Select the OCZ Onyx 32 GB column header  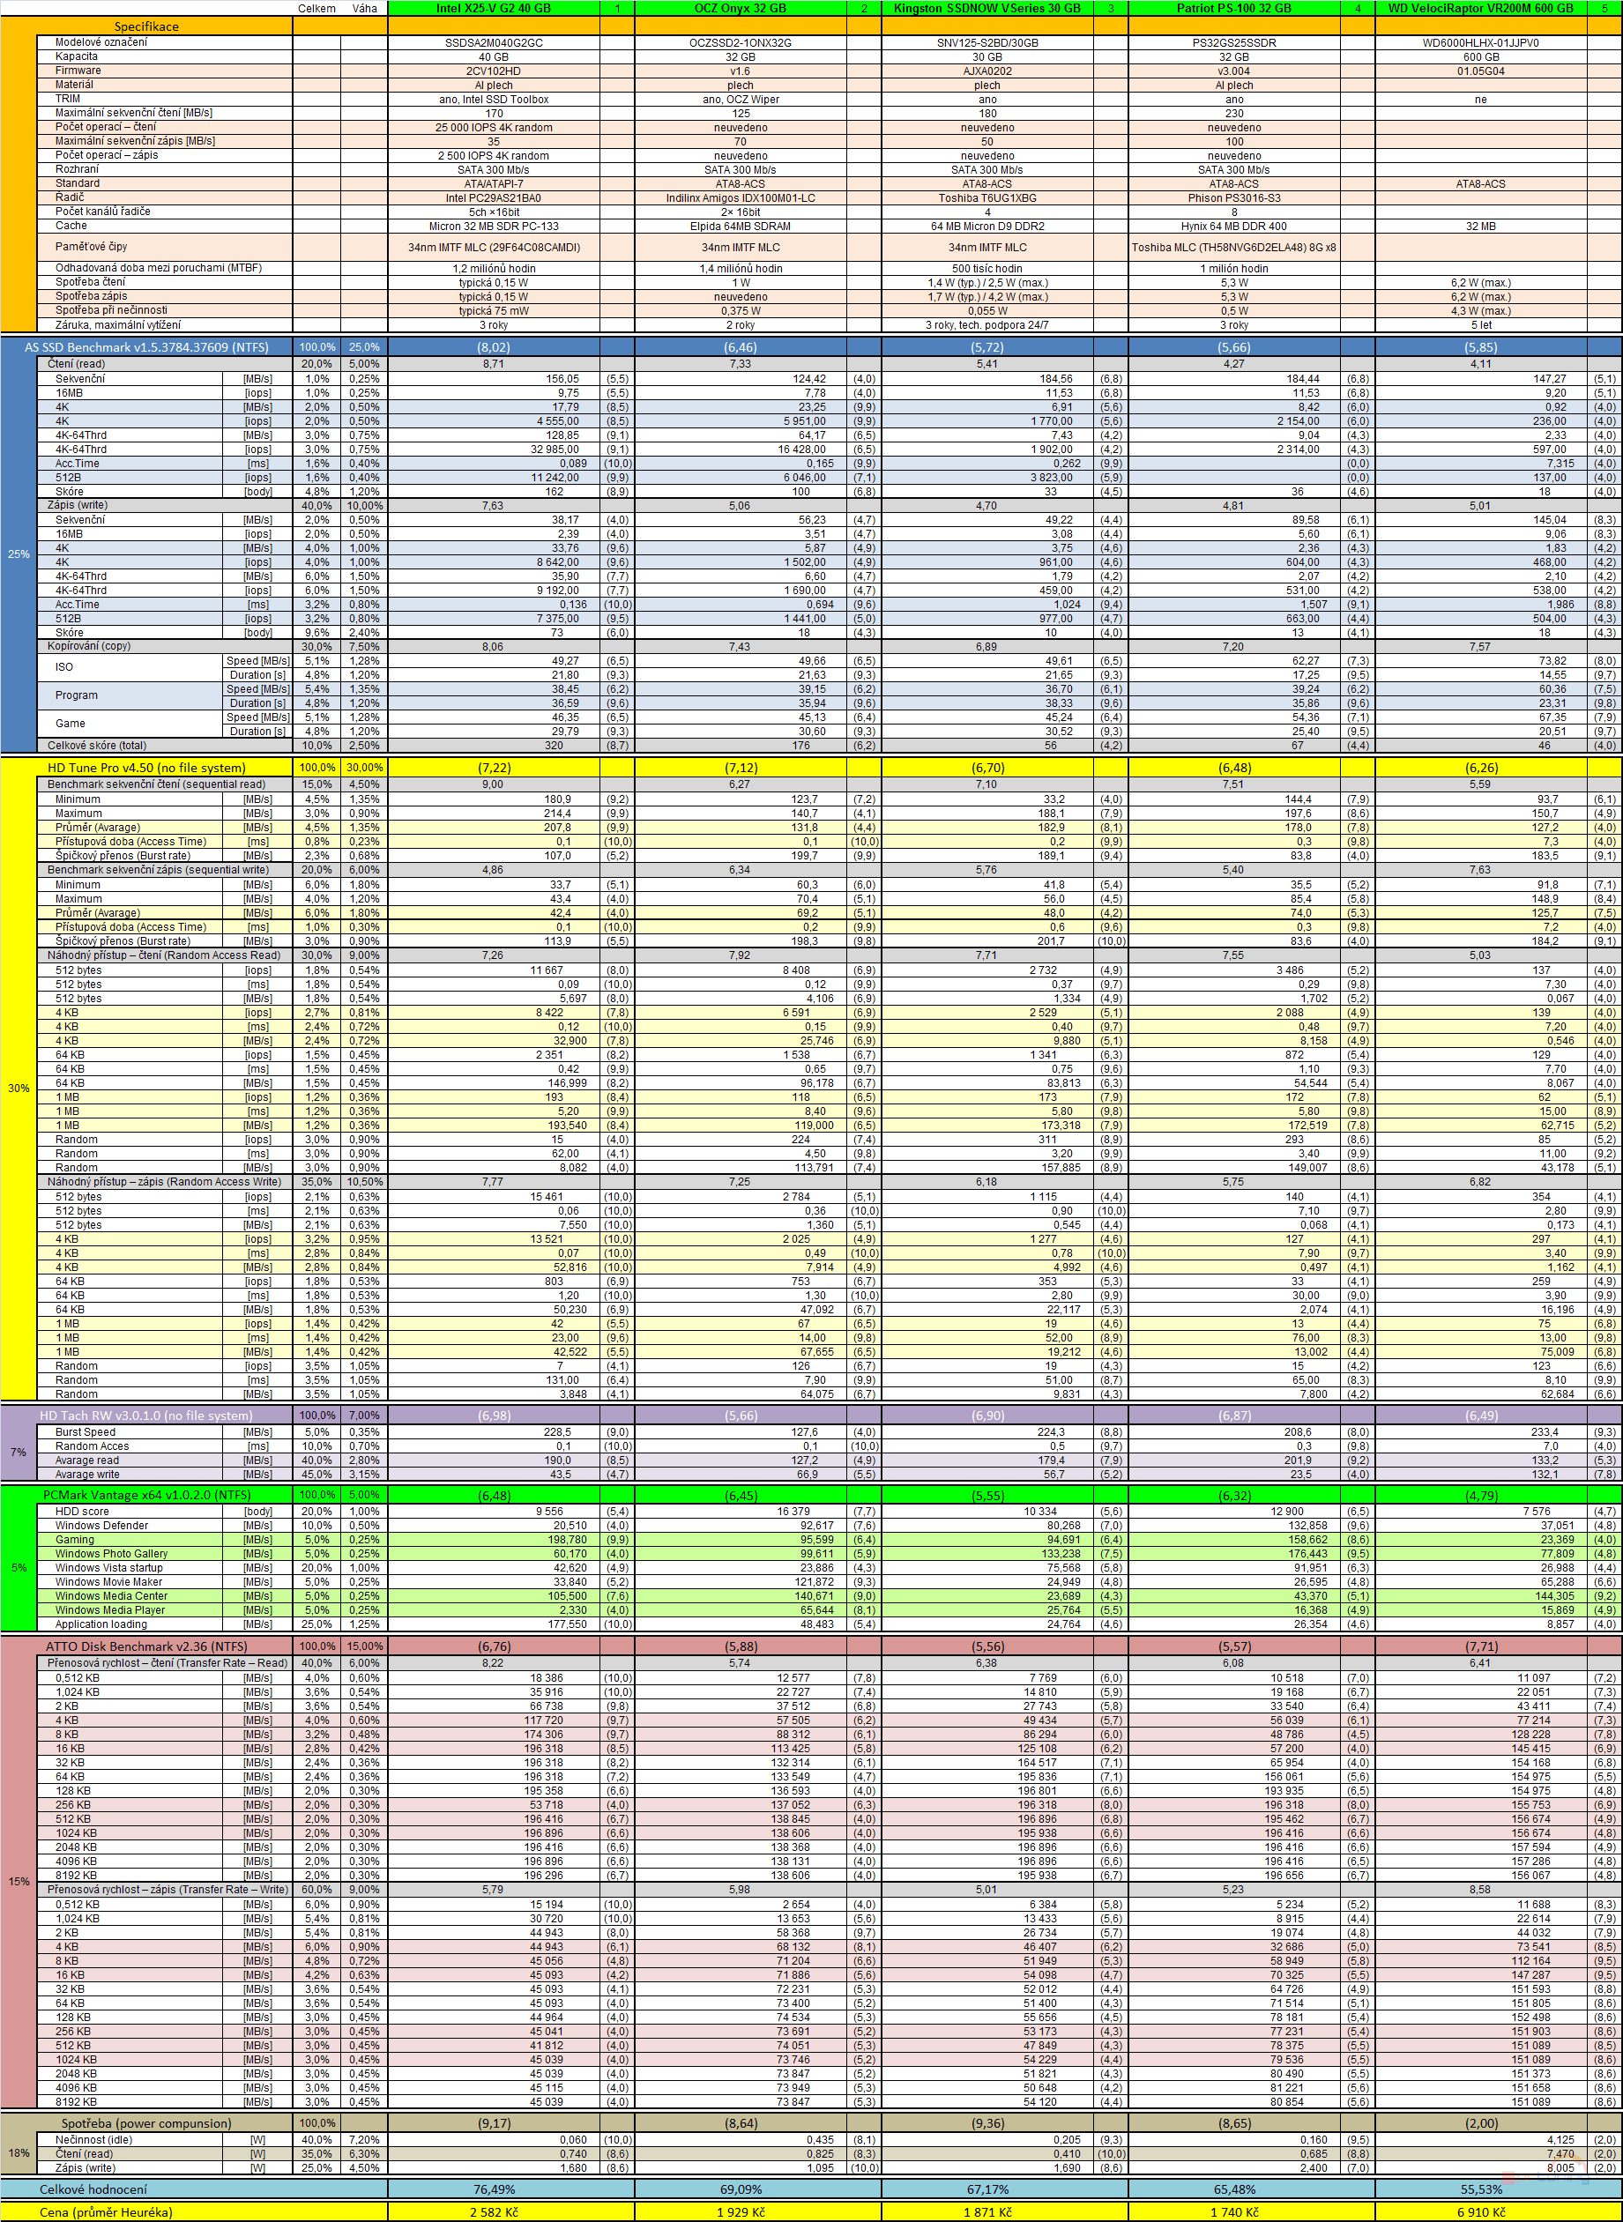[x=740, y=8]
